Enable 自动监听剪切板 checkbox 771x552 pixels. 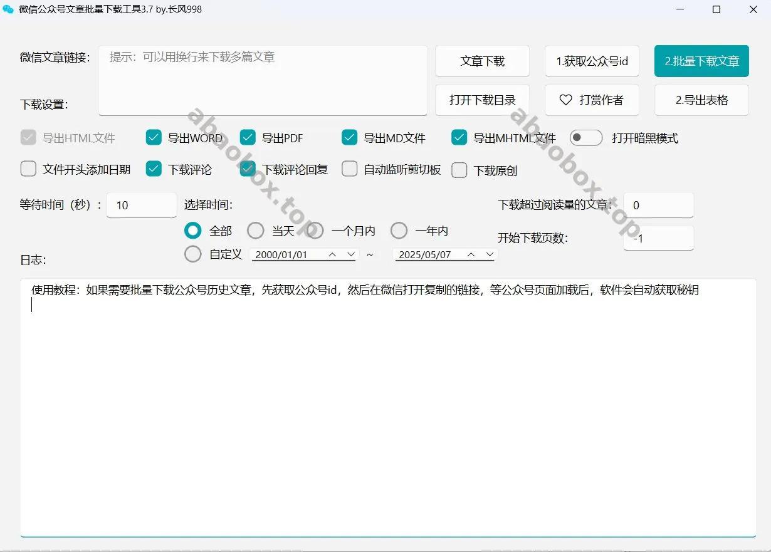[x=350, y=169]
